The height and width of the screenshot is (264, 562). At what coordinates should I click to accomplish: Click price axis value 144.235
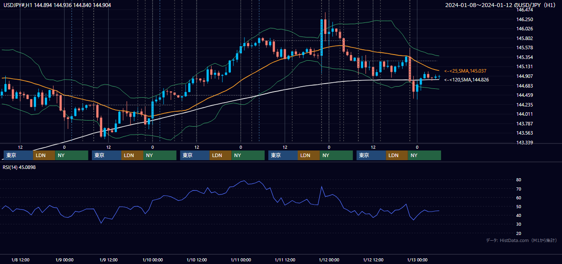coord(525,105)
